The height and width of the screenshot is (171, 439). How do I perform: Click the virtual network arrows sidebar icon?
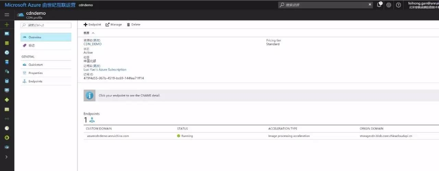[7, 119]
